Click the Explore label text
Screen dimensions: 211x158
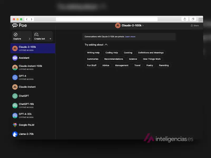coord(17,39)
